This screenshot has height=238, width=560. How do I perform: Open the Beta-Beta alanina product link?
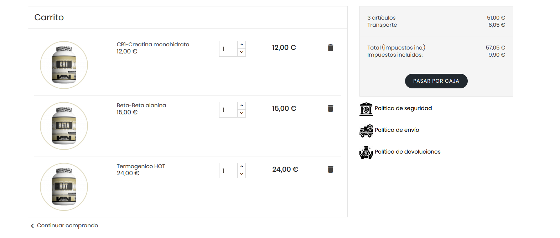click(x=141, y=105)
